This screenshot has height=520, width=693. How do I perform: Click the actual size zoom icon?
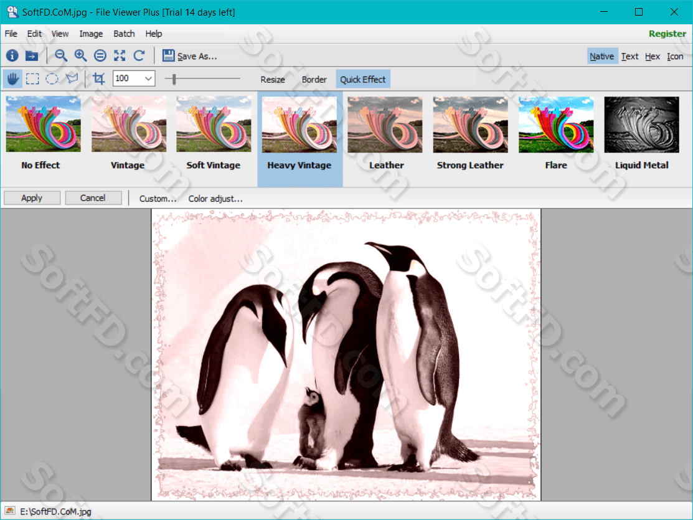[100, 55]
